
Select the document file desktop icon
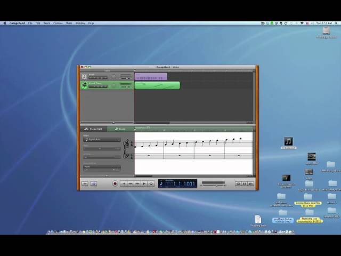point(258,219)
